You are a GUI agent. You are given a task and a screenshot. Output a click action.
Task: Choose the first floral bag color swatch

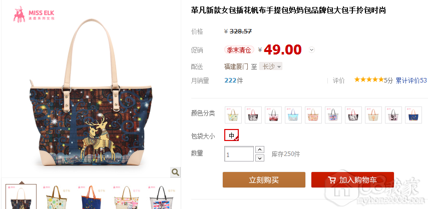pyautogui.click(x=233, y=115)
